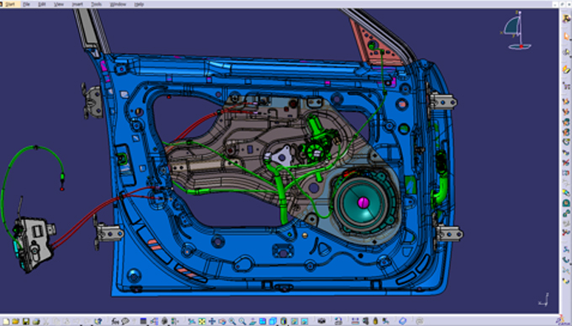Select the magenta speaker center cap
This screenshot has width=572, height=326.
click(x=363, y=202)
